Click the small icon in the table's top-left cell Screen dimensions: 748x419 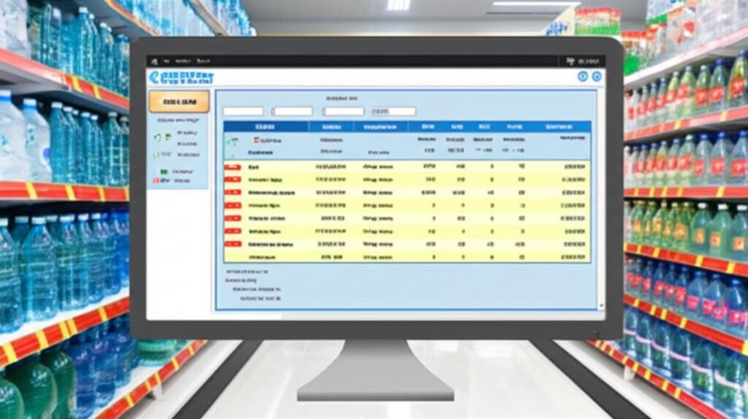click(x=232, y=139)
